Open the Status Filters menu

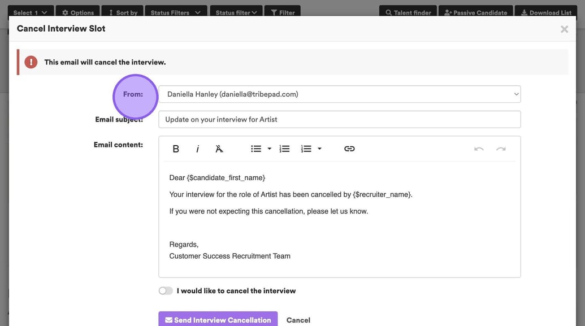click(x=175, y=12)
